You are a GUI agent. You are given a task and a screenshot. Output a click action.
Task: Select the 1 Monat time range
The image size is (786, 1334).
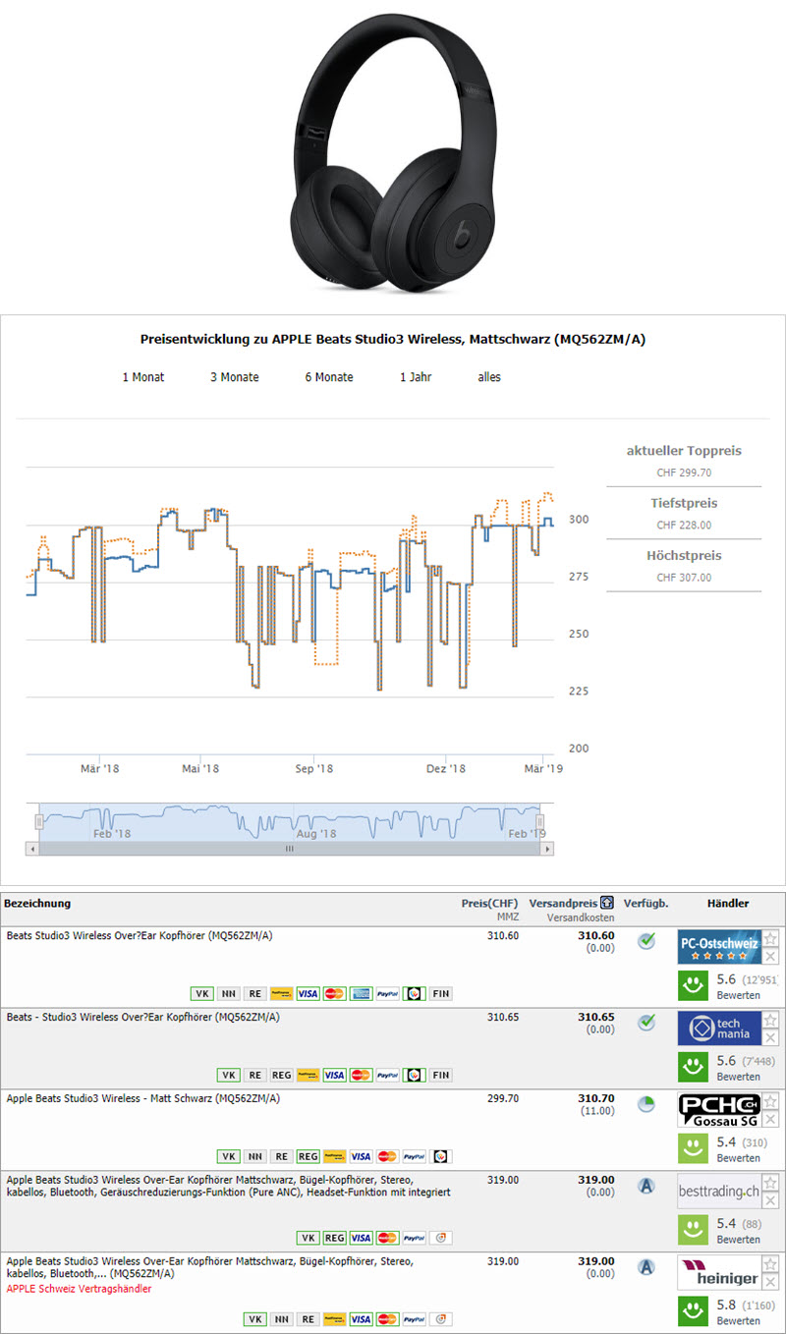point(142,377)
